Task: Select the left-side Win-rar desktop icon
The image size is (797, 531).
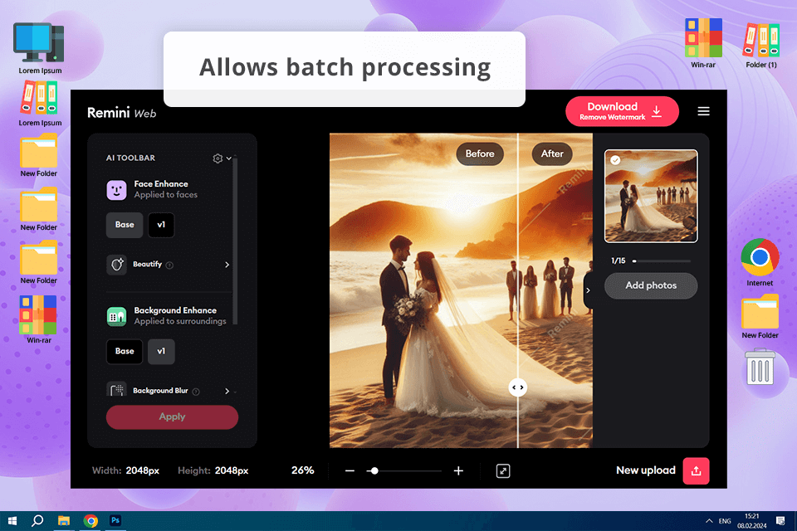Action: (x=39, y=319)
